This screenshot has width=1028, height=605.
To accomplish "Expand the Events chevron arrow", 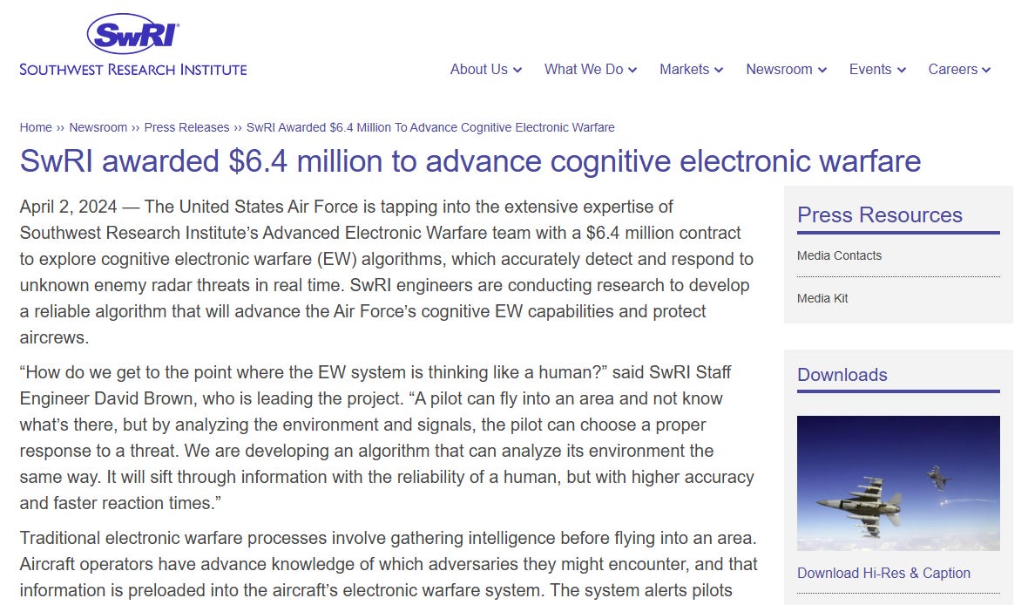I will pyautogui.click(x=902, y=71).
